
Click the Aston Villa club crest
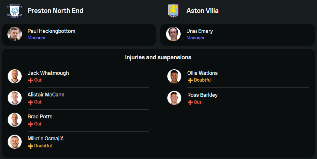pyautogui.click(x=173, y=11)
